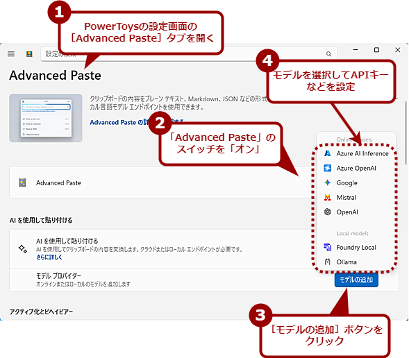Image resolution: width=409 pixels, height=358 pixels.
Task: Focus the settings search box
Action: [189, 54]
